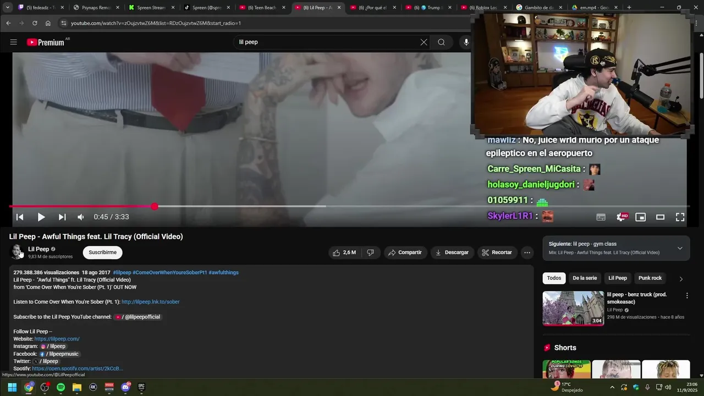
Task: Open the 'Popular songs during COVID-19' Short
Action: point(566,370)
